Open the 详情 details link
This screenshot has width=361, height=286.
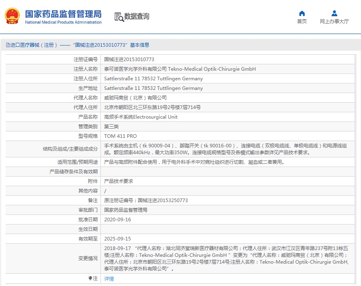click(109, 279)
